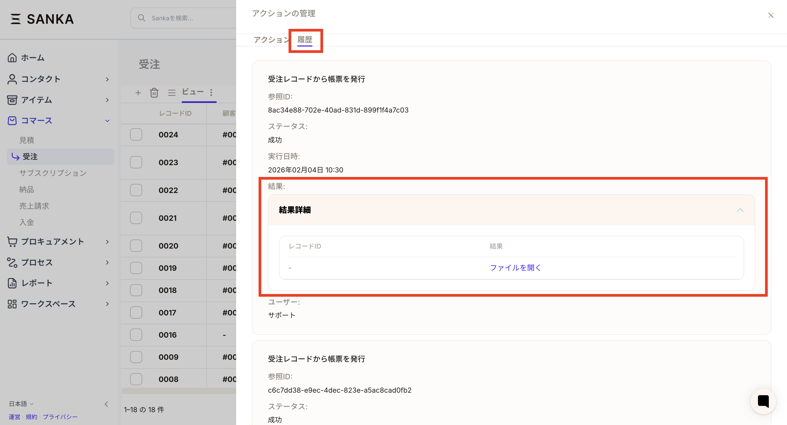The height and width of the screenshot is (425, 787).
Task: Click the プライバシー privacy link
Action: click(60, 417)
